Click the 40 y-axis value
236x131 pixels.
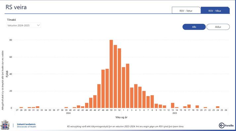(11, 74)
